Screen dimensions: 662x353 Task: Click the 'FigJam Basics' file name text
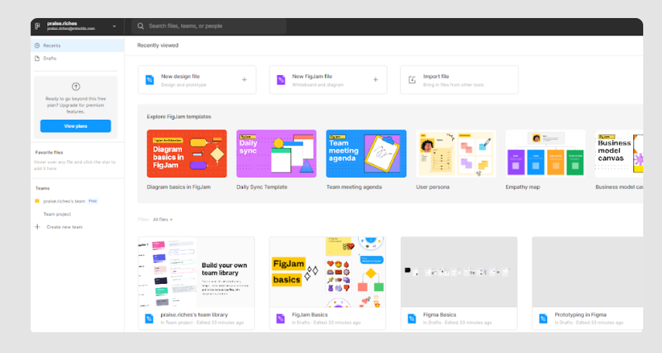tap(309, 315)
